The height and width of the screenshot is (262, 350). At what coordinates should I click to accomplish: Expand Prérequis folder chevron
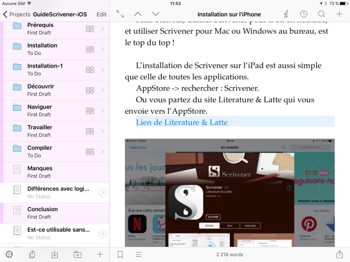coord(103,29)
